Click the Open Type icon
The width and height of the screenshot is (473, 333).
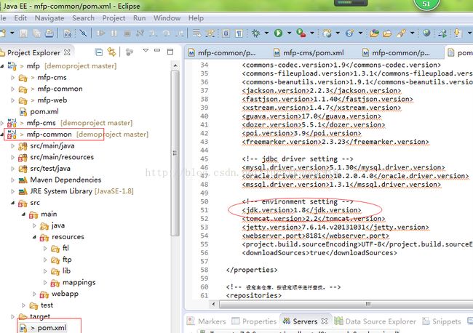(374, 33)
